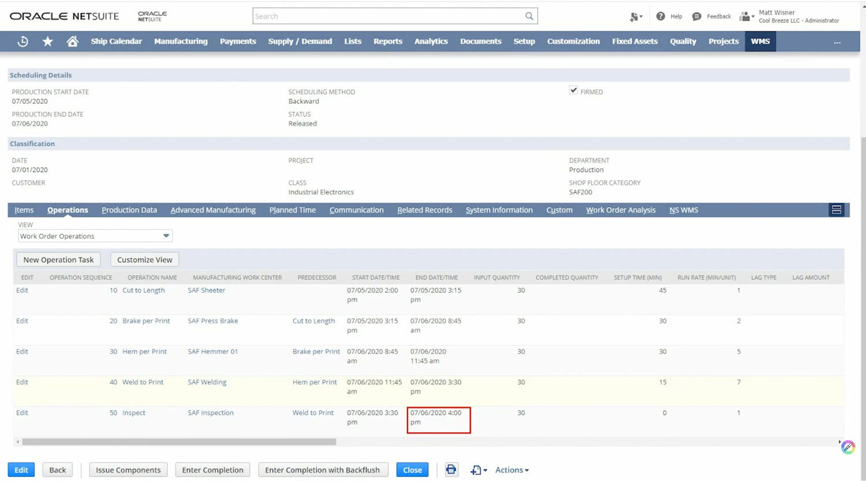This screenshot has width=866, height=481.
Task: Open the Documents menu
Action: 481,42
